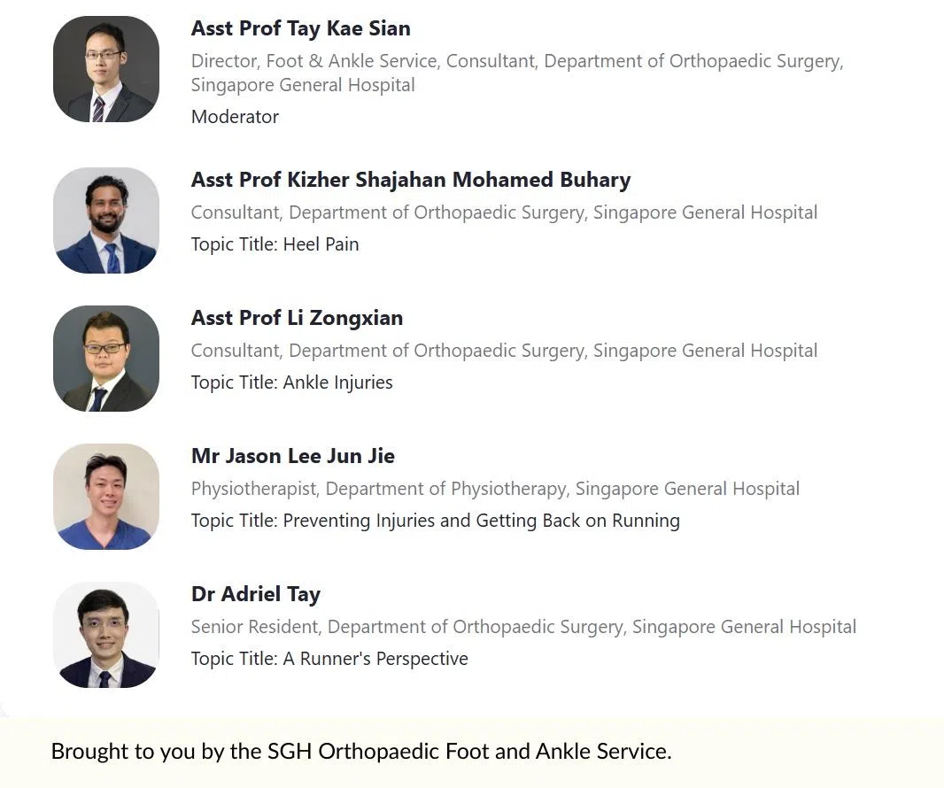Select the Asst Prof Kizher Shajahan Mohamed Buhary heading
Screen dimensions: 944x788
(411, 180)
